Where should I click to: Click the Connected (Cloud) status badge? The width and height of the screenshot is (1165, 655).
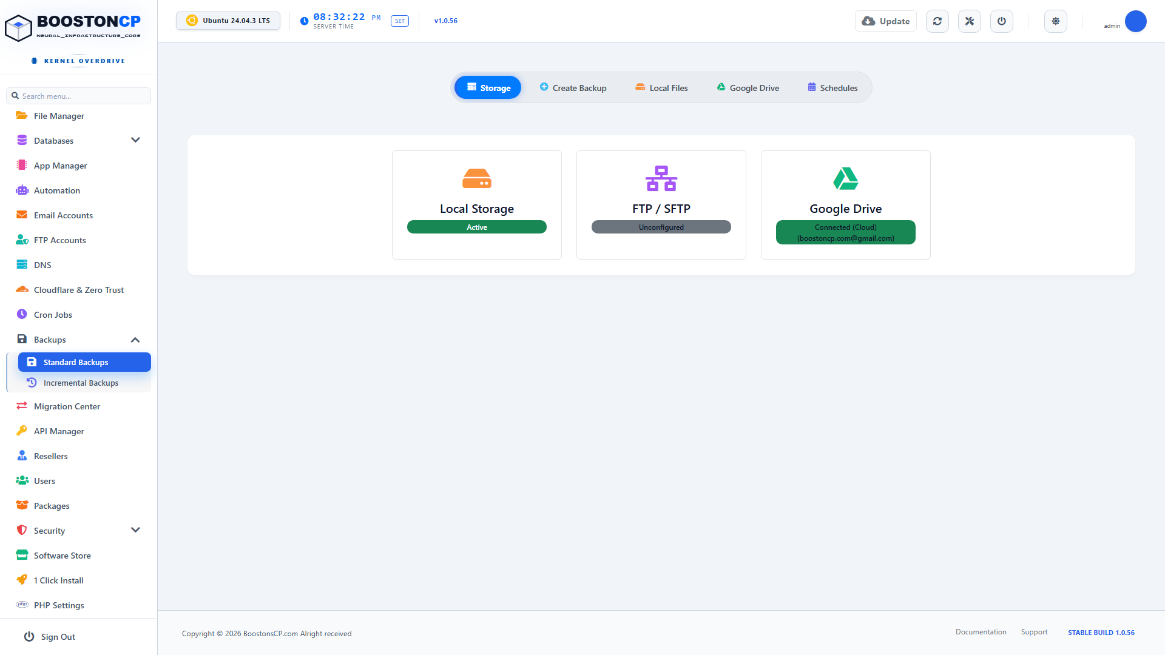tap(846, 233)
